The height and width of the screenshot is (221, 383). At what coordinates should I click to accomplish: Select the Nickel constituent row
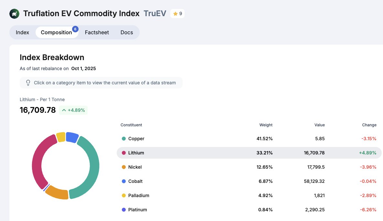(249, 167)
